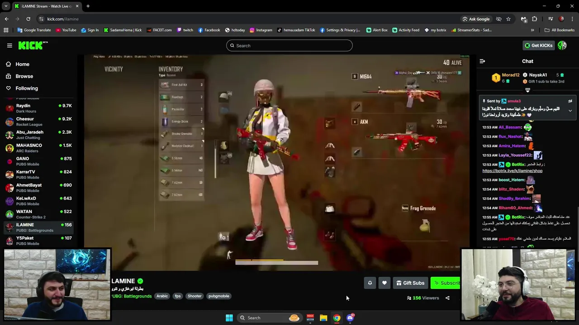This screenshot has width=579, height=325.
Task: Open Google Translate bookmark
Action: (34, 30)
